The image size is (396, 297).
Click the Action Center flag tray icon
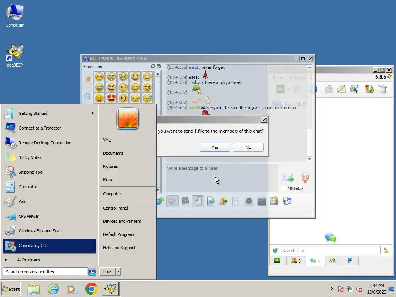click(x=340, y=289)
